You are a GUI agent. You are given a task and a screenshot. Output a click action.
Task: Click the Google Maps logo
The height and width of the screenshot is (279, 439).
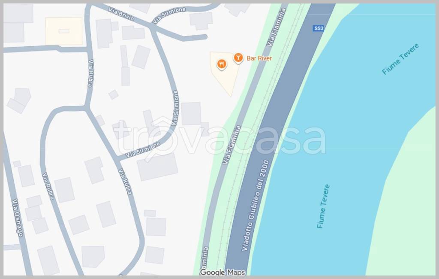click(223, 272)
